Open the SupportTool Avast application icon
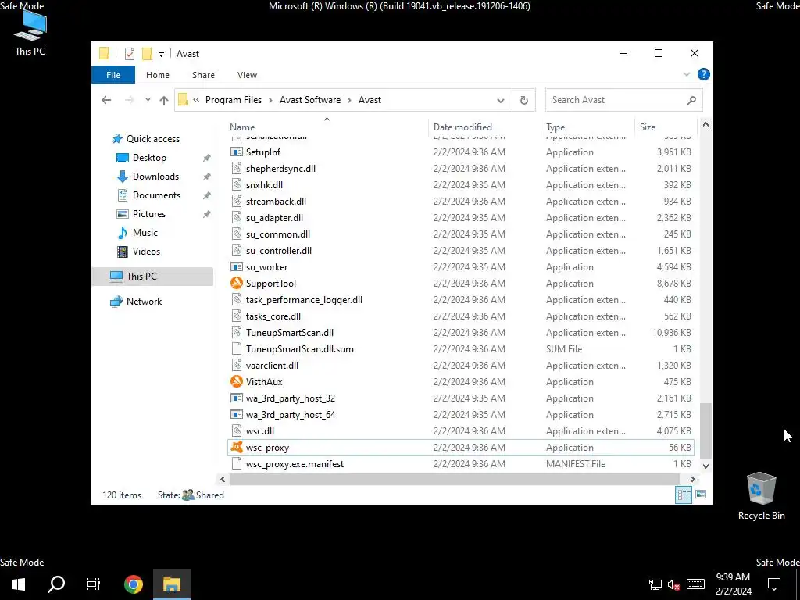This screenshot has height=600, width=800. point(236,283)
